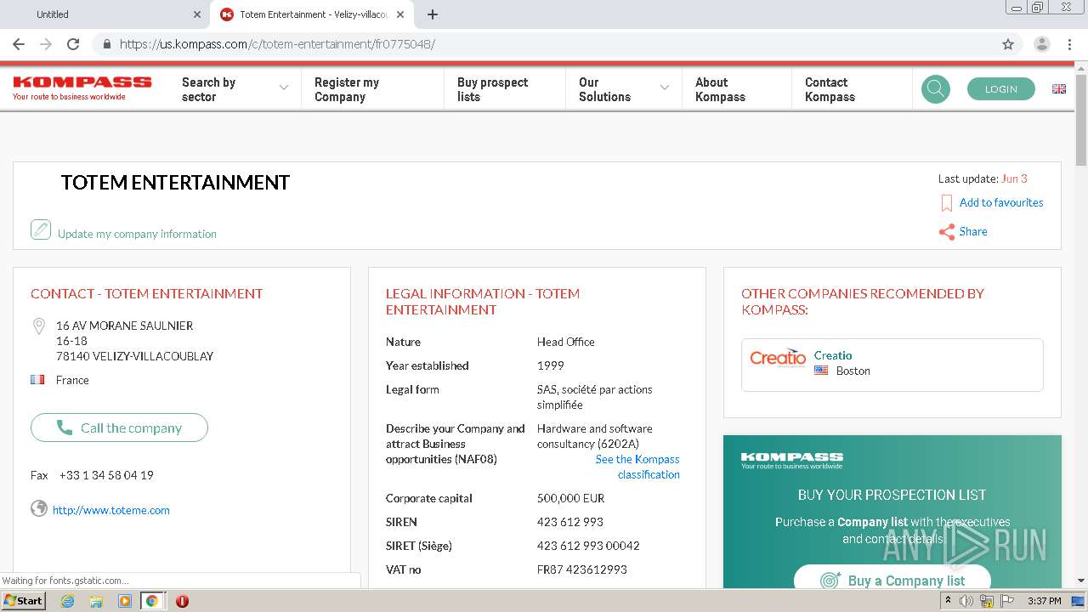Click the French flag icon

pos(37,380)
